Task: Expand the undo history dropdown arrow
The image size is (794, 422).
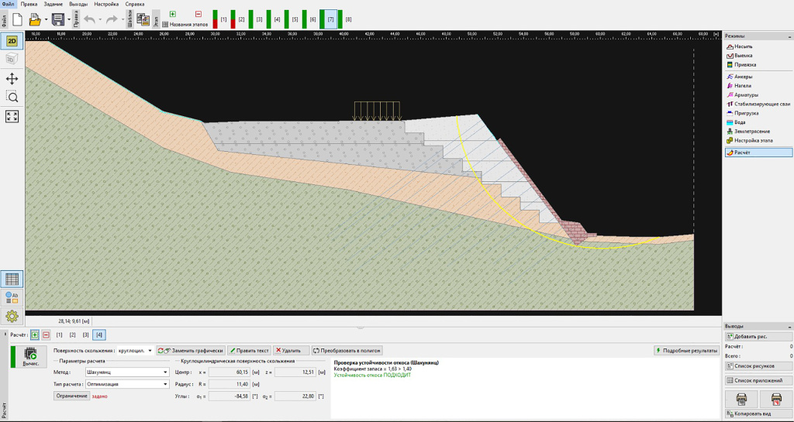Action: point(100,20)
